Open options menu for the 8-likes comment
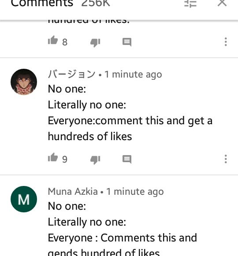238x256 pixels. click(226, 42)
